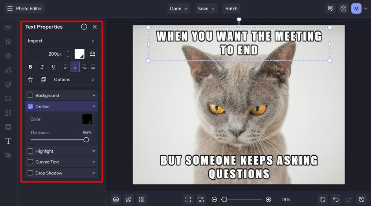Expand the Background section chevron
The height and width of the screenshot is (206, 371).
click(94, 95)
